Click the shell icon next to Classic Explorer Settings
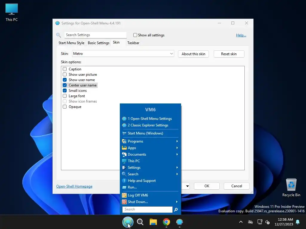 pos(124,125)
